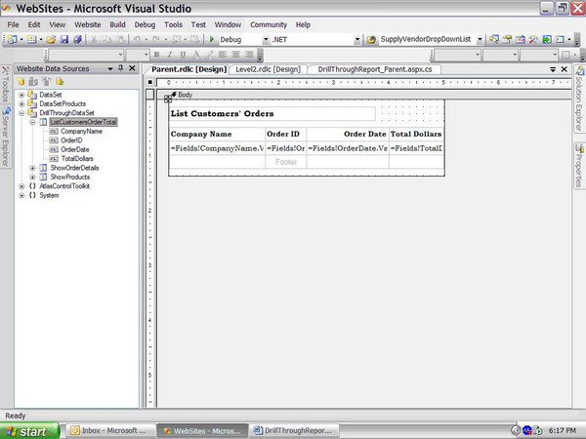This screenshot has height=439, width=586.
Task: Select the Parent.rdlc [Design] tab
Action: [x=189, y=69]
